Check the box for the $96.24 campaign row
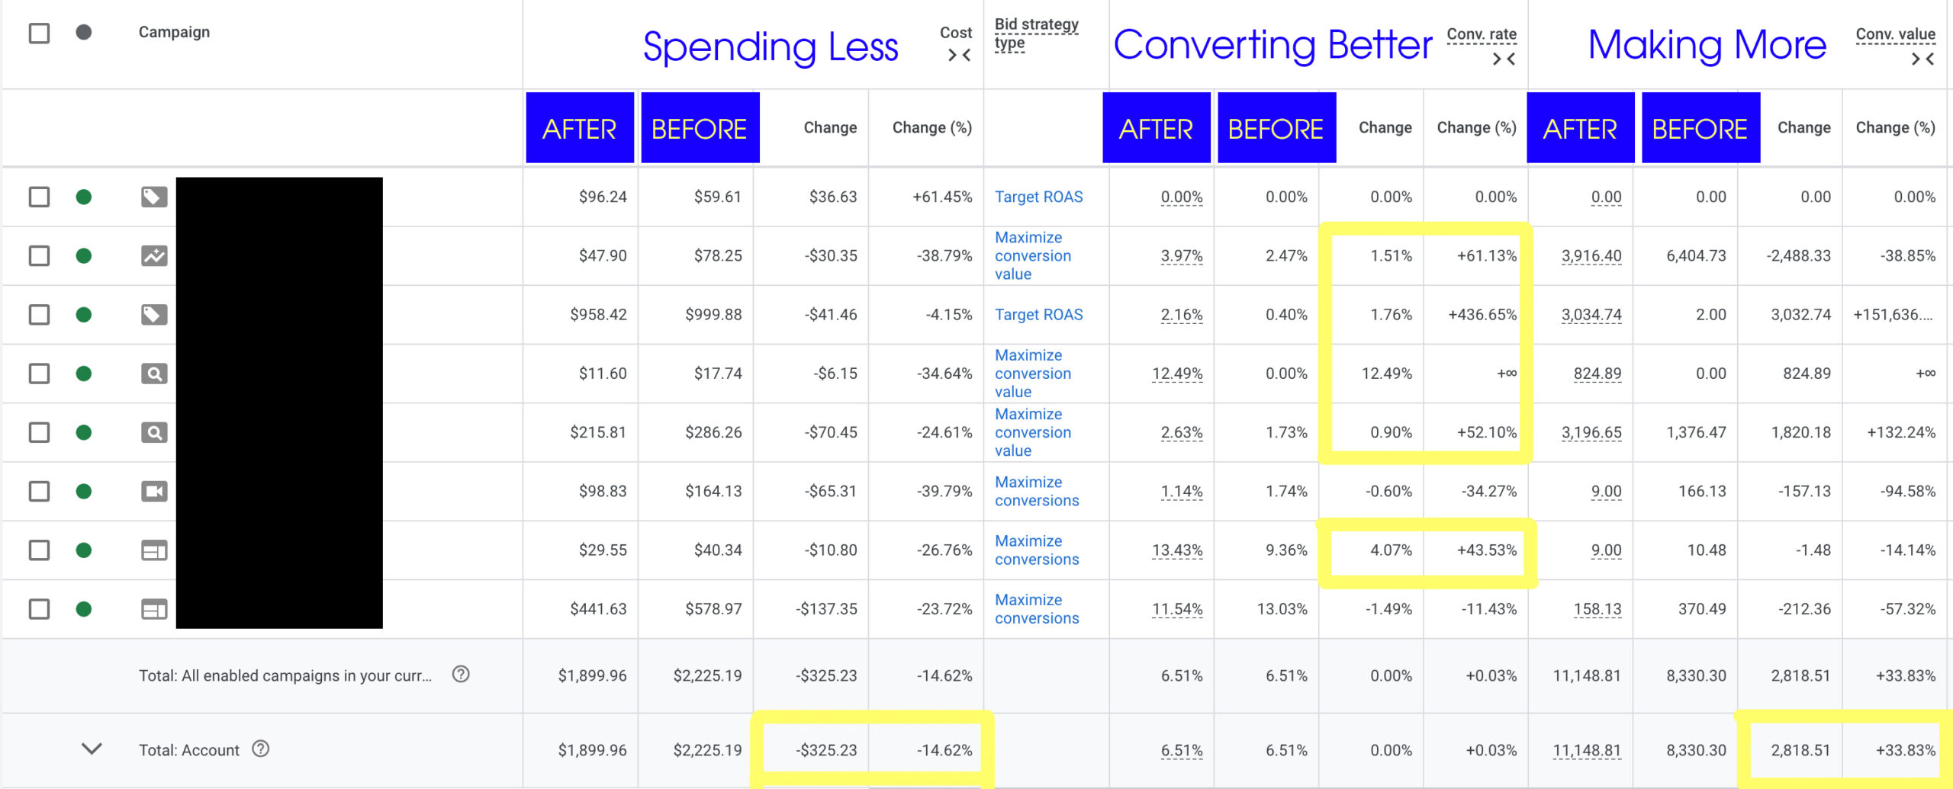1953x789 pixels. click(39, 197)
